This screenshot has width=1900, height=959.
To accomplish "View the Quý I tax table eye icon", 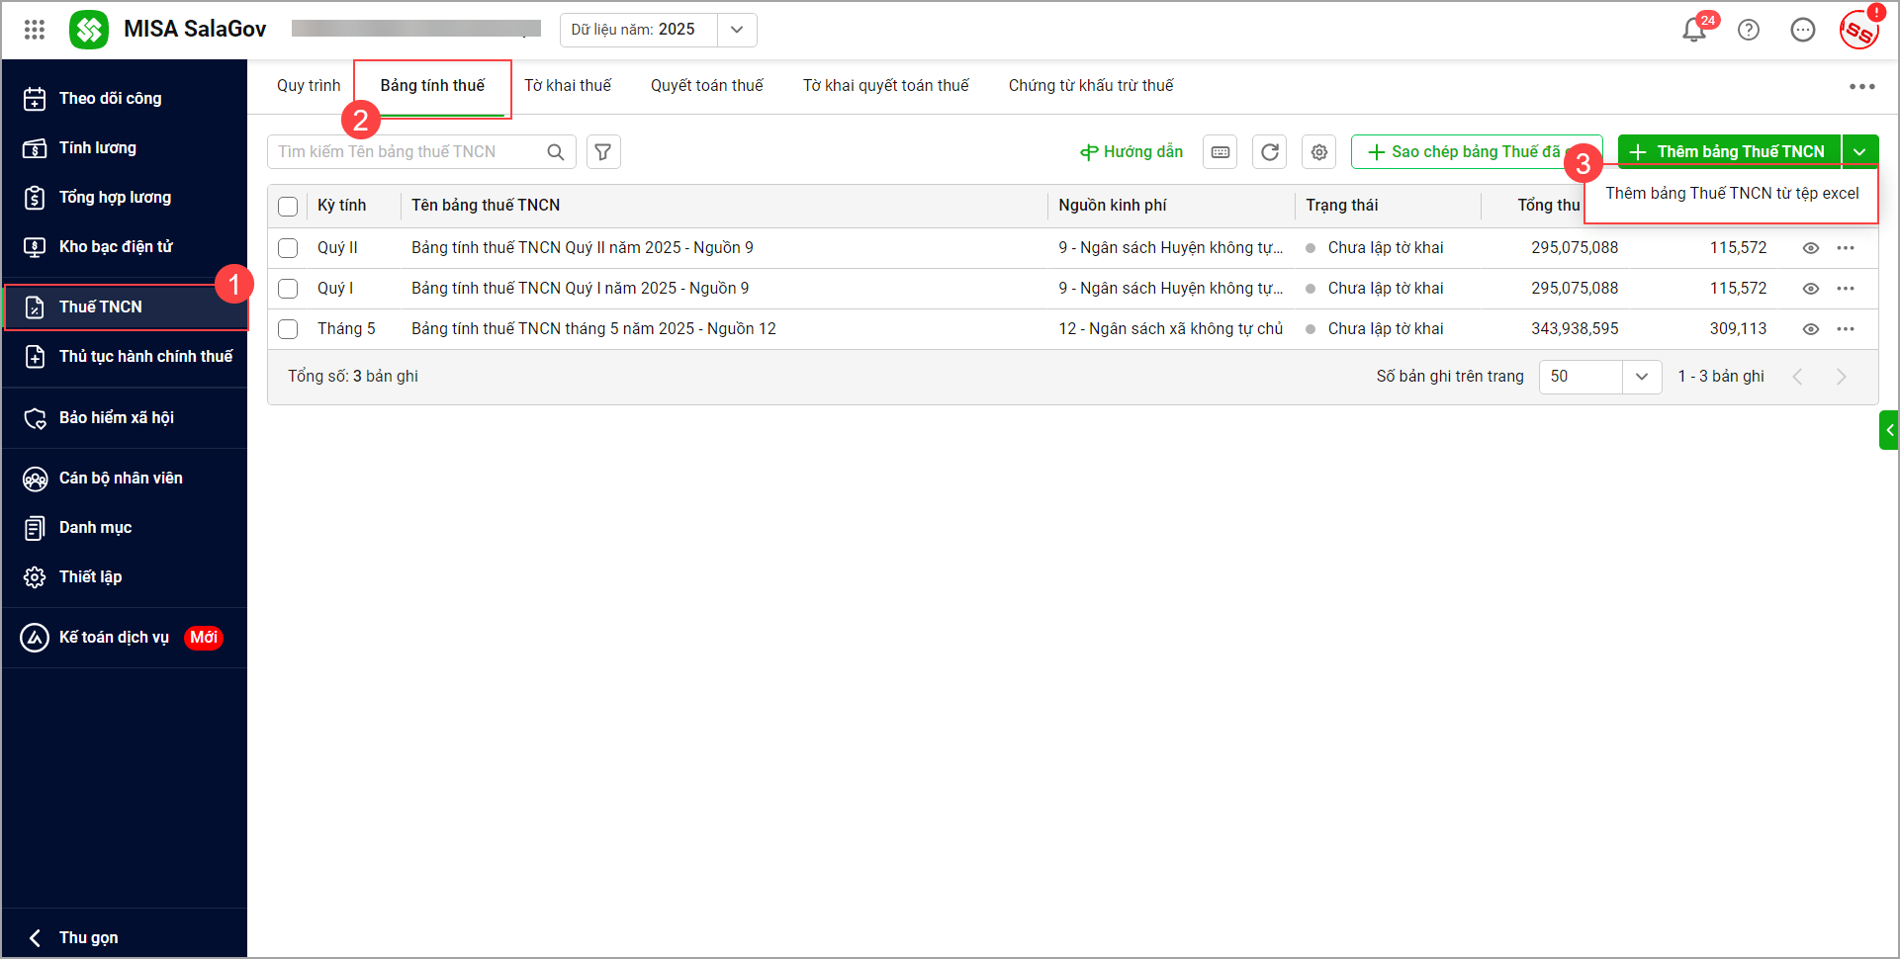I will (1811, 289).
